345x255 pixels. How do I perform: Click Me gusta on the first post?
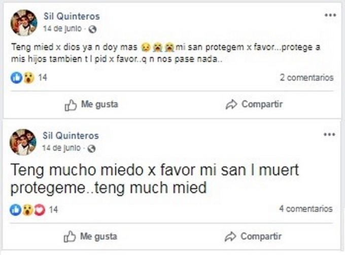[x=92, y=104]
